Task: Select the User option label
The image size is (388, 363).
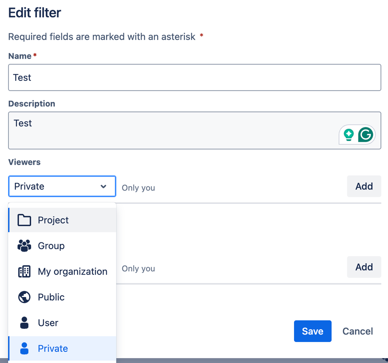Action: [48, 323]
